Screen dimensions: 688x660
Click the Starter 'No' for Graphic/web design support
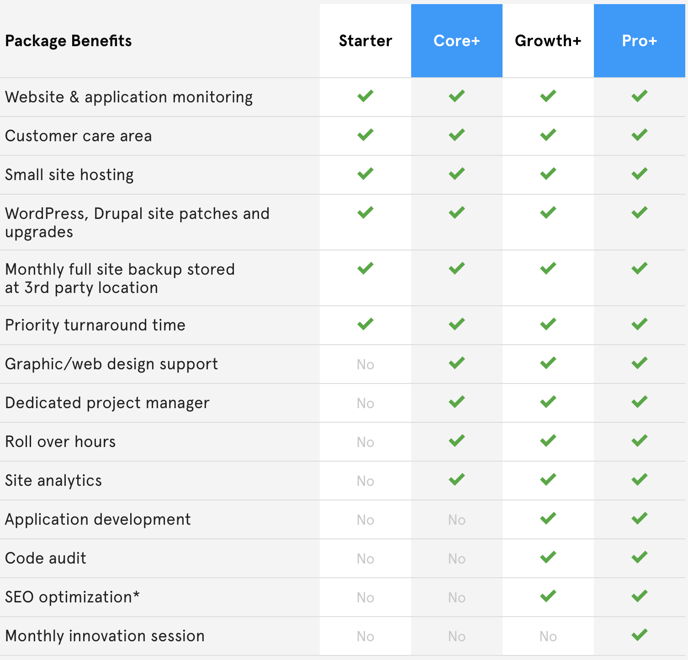tap(365, 364)
